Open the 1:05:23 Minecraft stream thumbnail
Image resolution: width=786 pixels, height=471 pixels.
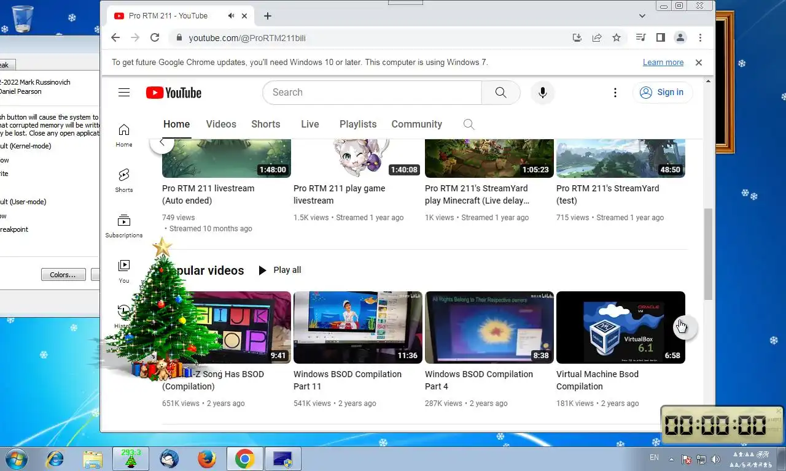tap(489, 159)
